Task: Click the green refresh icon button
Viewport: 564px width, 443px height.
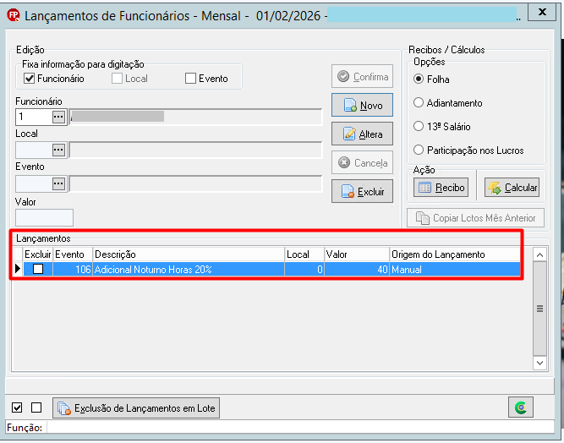Action: click(521, 407)
